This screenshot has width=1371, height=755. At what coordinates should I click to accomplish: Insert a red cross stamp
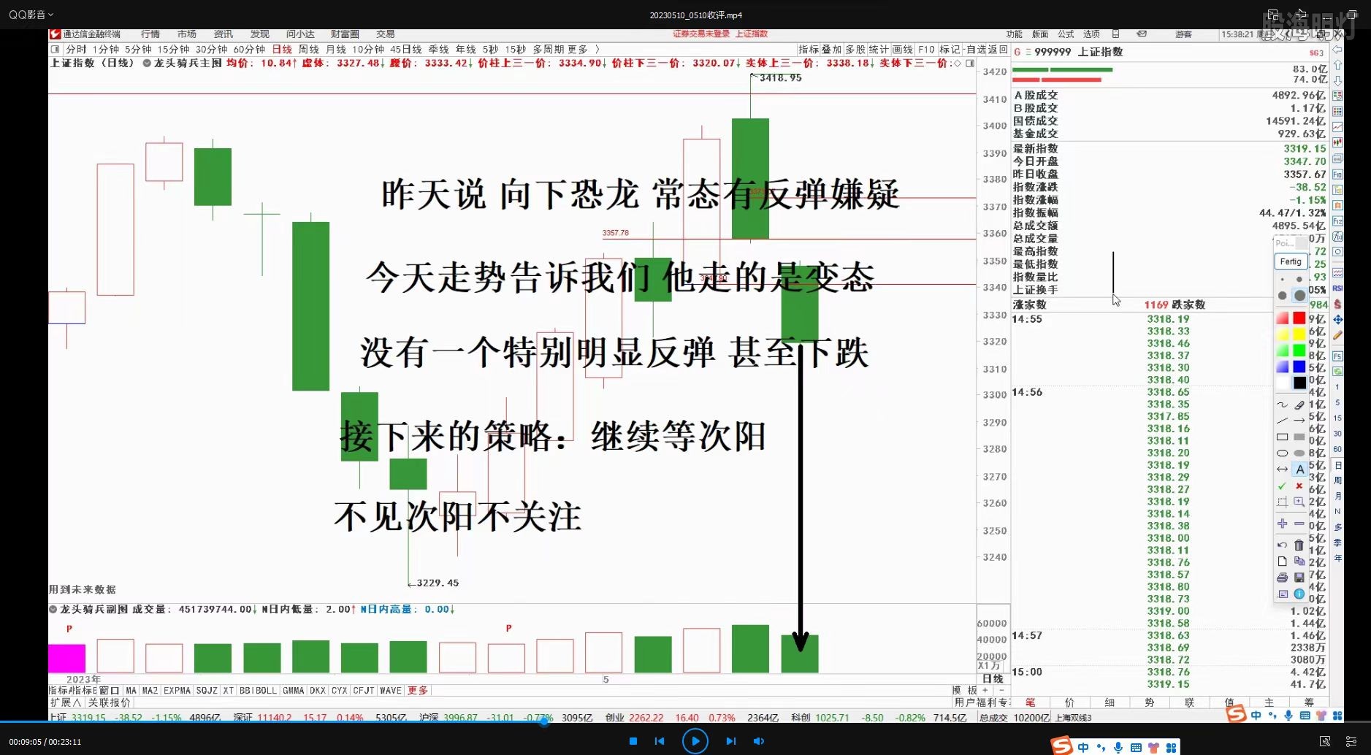click(1299, 486)
